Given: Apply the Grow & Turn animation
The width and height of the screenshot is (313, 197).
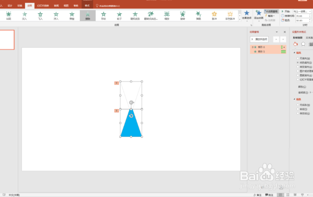Looking at the screenshot, I should click(x=151, y=15).
